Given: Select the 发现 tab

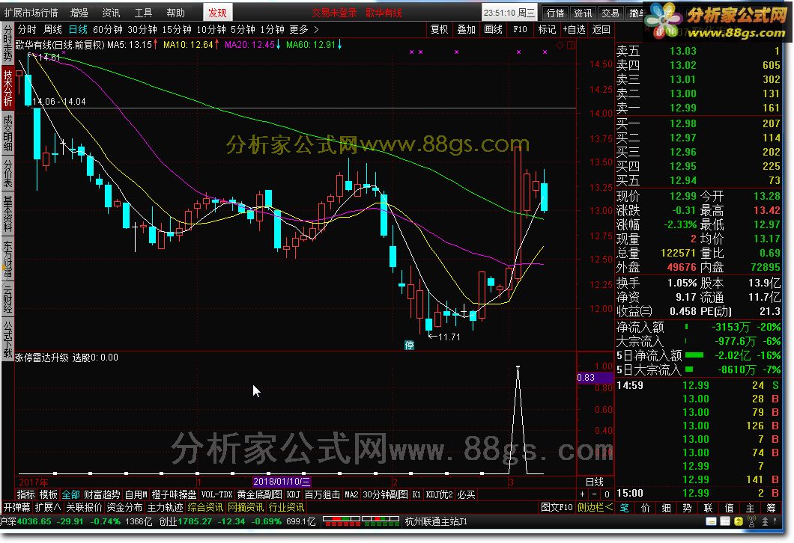Looking at the screenshot, I should [x=217, y=13].
